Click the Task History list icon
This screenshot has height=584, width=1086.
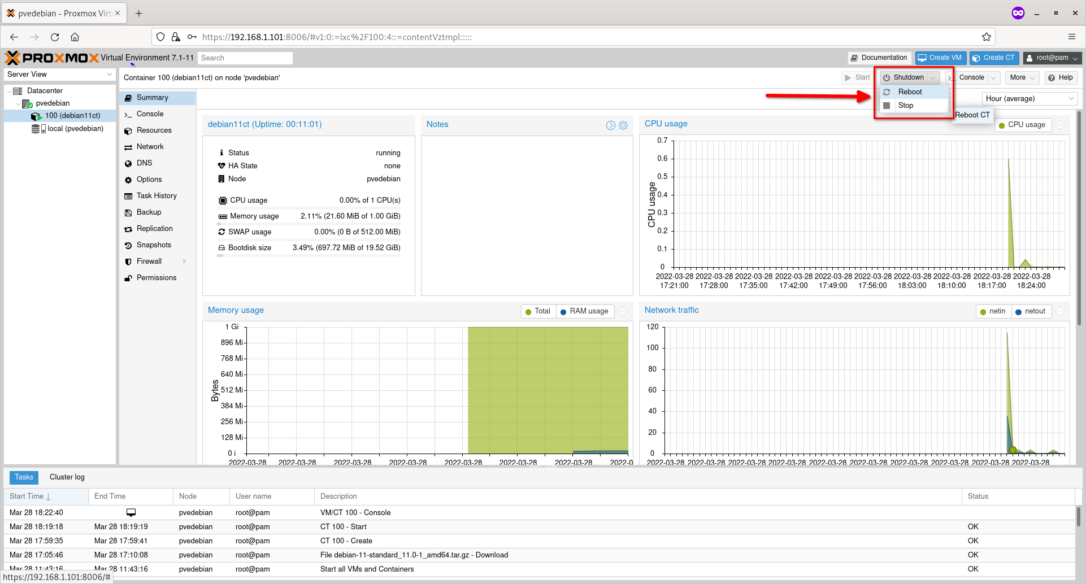pyautogui.click(x=128, y=196)
